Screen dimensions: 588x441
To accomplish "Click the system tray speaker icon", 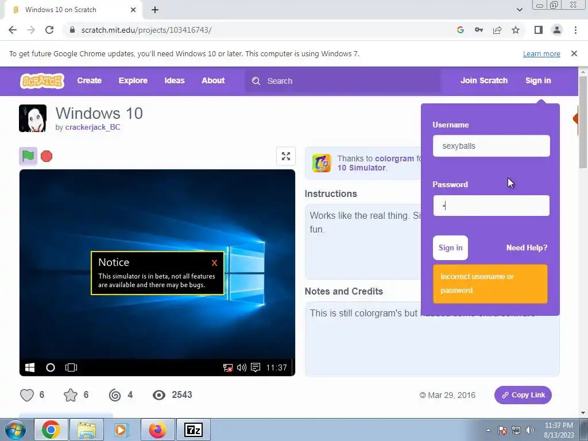I will (x=529, y=430).
